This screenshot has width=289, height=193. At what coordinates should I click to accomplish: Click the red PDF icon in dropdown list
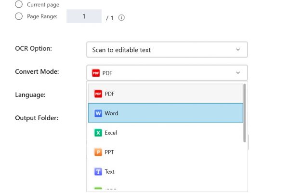(98, 94)
